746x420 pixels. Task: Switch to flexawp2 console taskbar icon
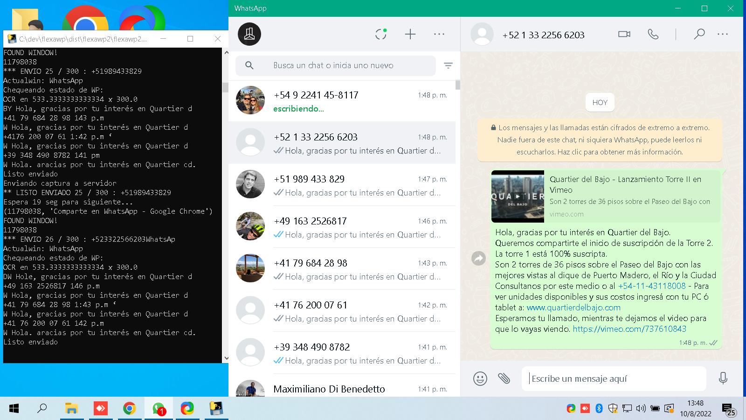coord(216,409)
